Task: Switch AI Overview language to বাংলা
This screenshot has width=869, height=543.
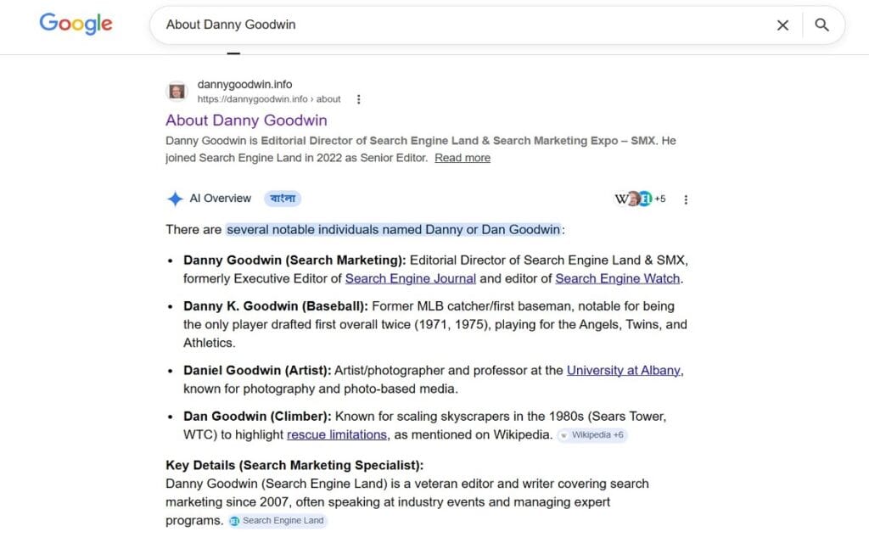Action: 283,198
